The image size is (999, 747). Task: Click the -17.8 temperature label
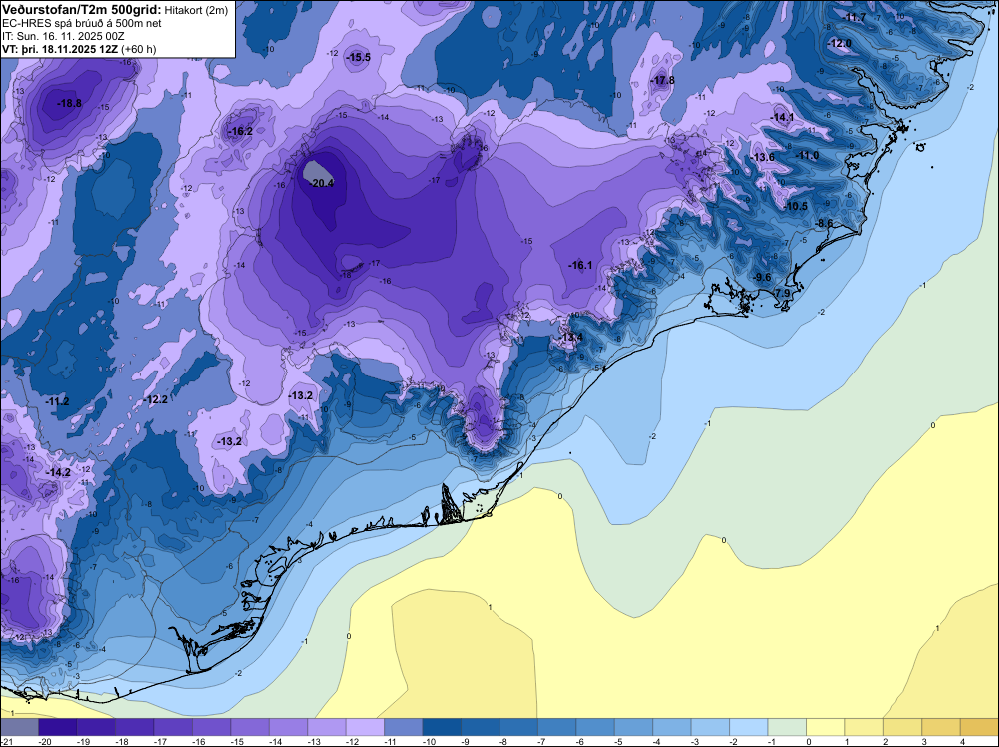[662, 80]
